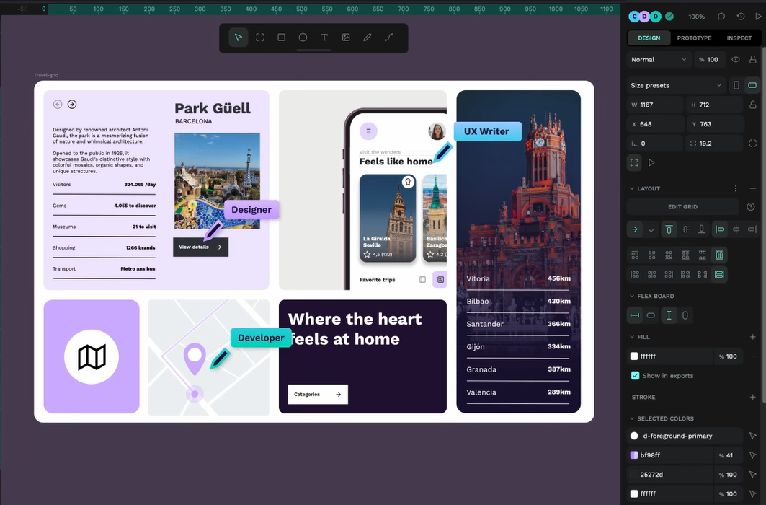This screenshot has height=505, width=766.
Task: Collapse the Layout section
Action: pyautogui.click(x=632, y=189)
